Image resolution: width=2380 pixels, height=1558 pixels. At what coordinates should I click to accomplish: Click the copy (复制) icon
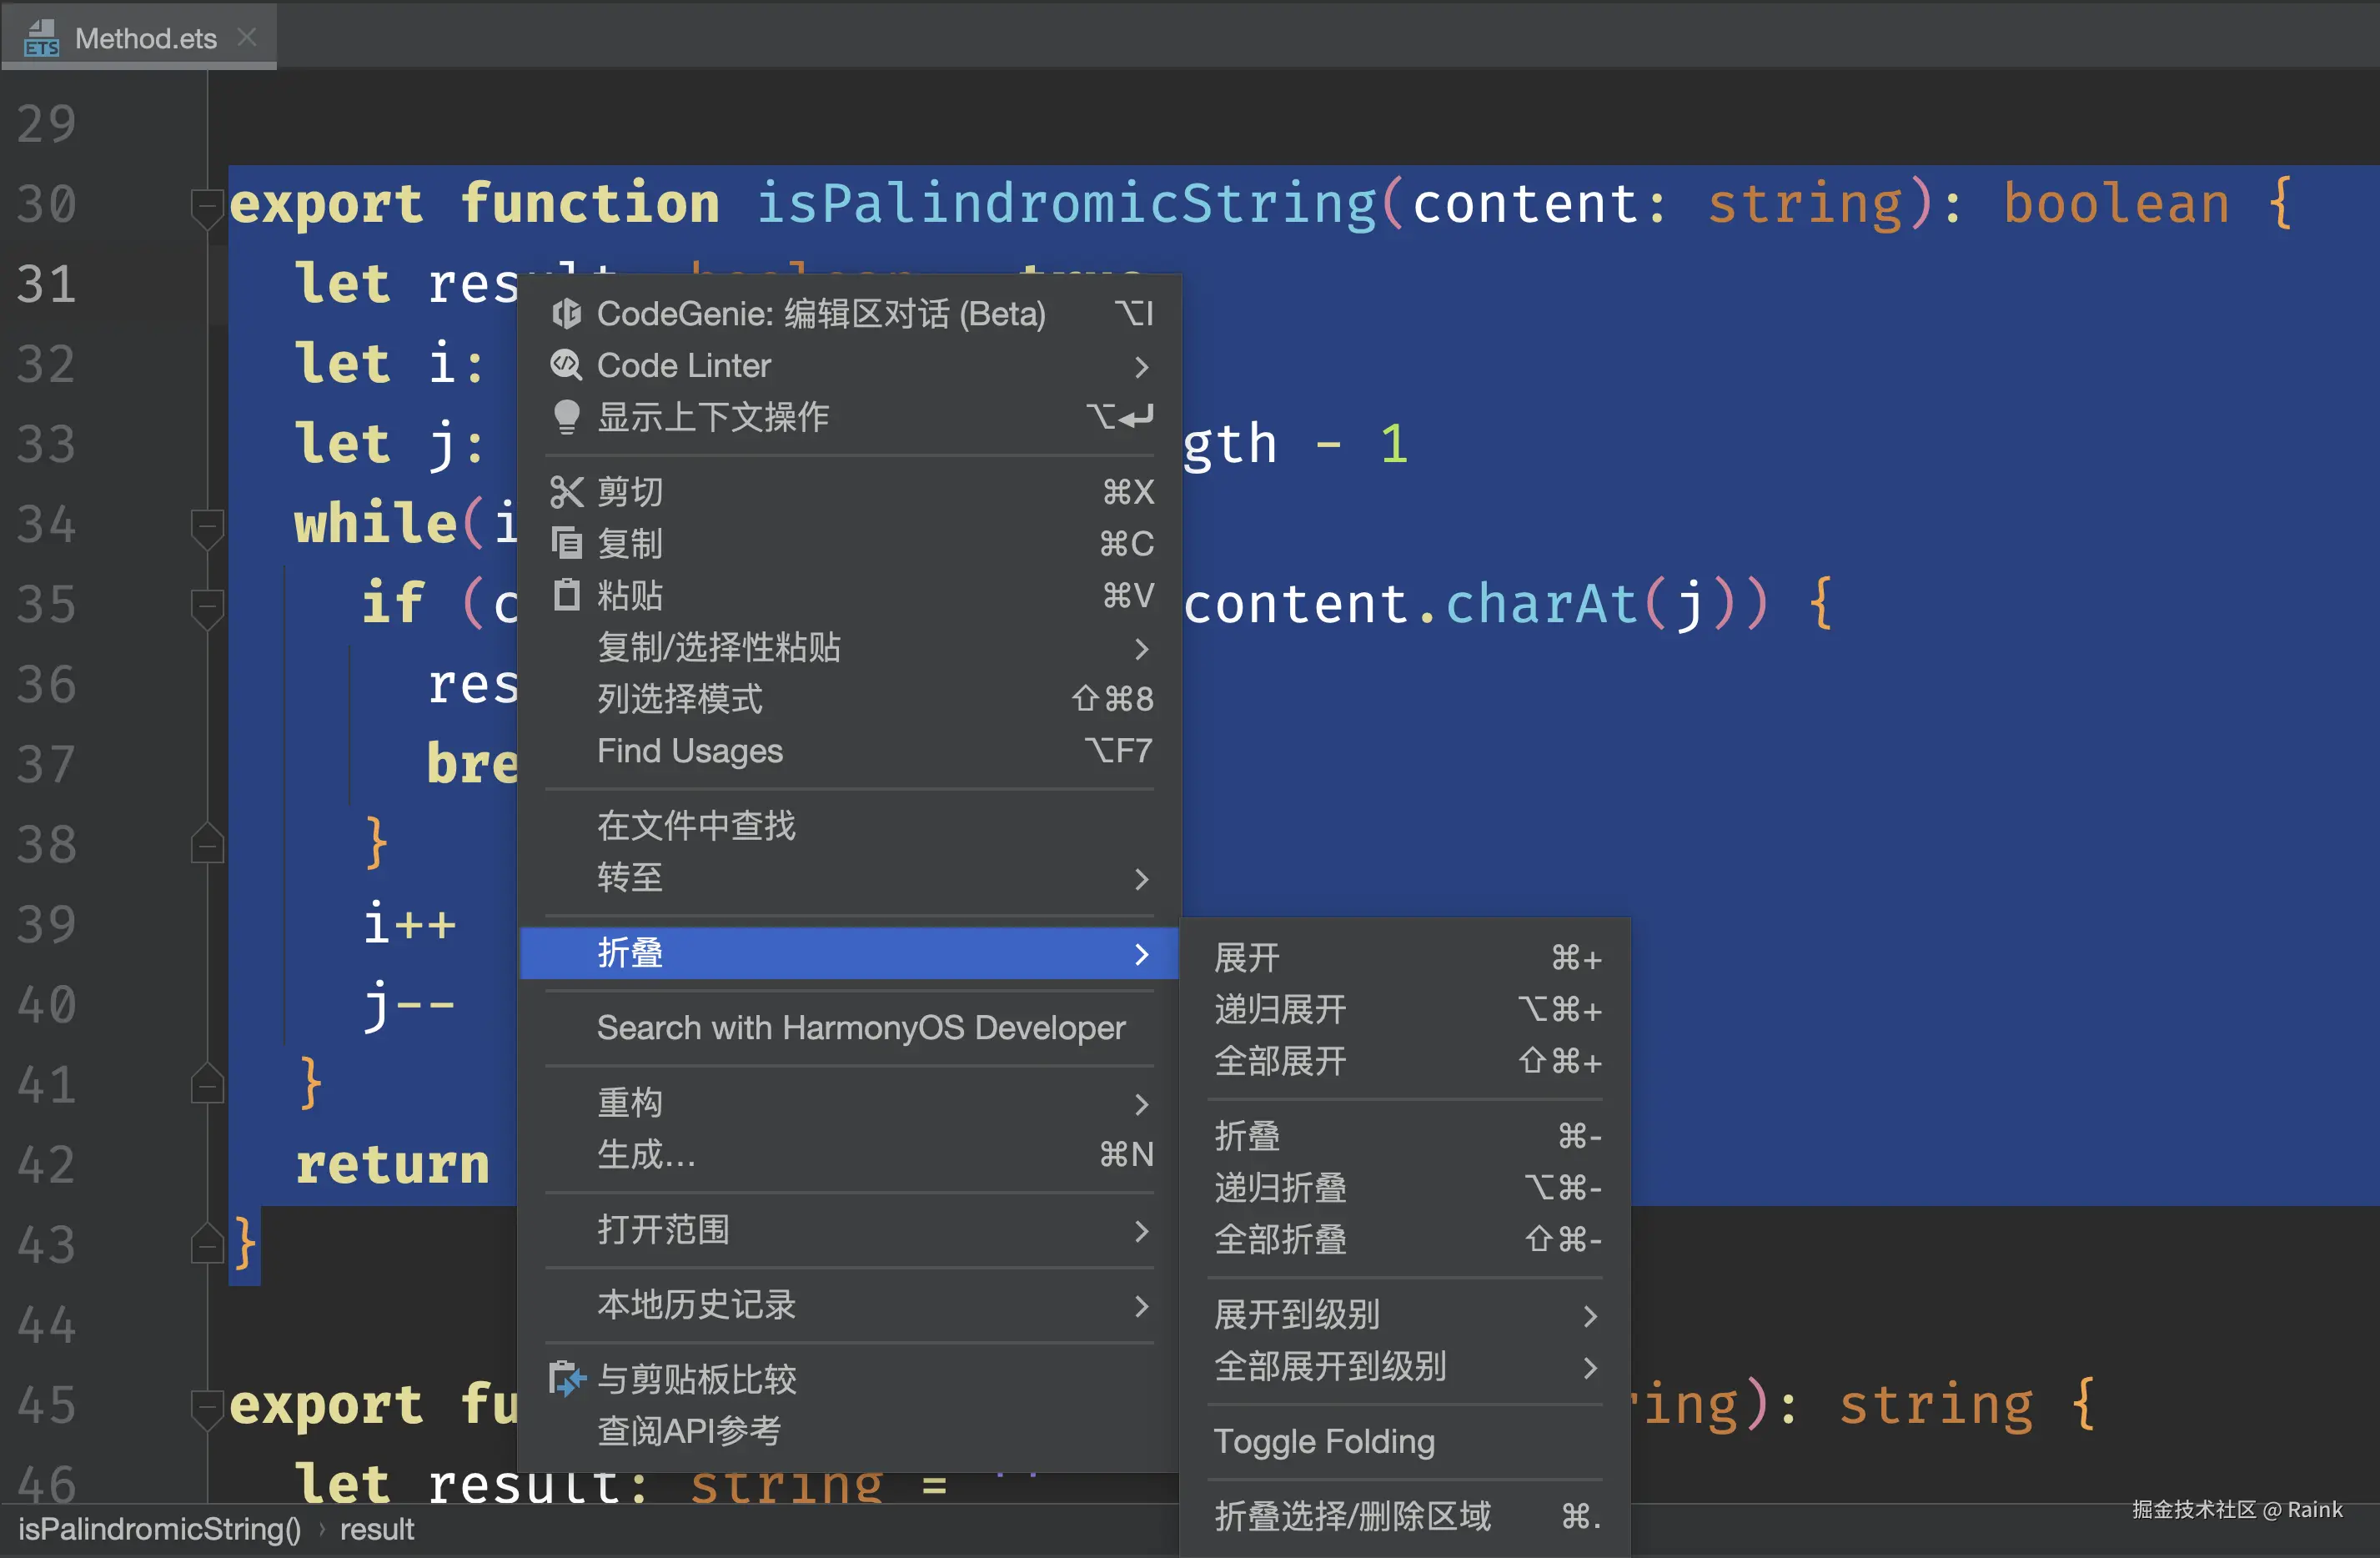tap(566, 544)
